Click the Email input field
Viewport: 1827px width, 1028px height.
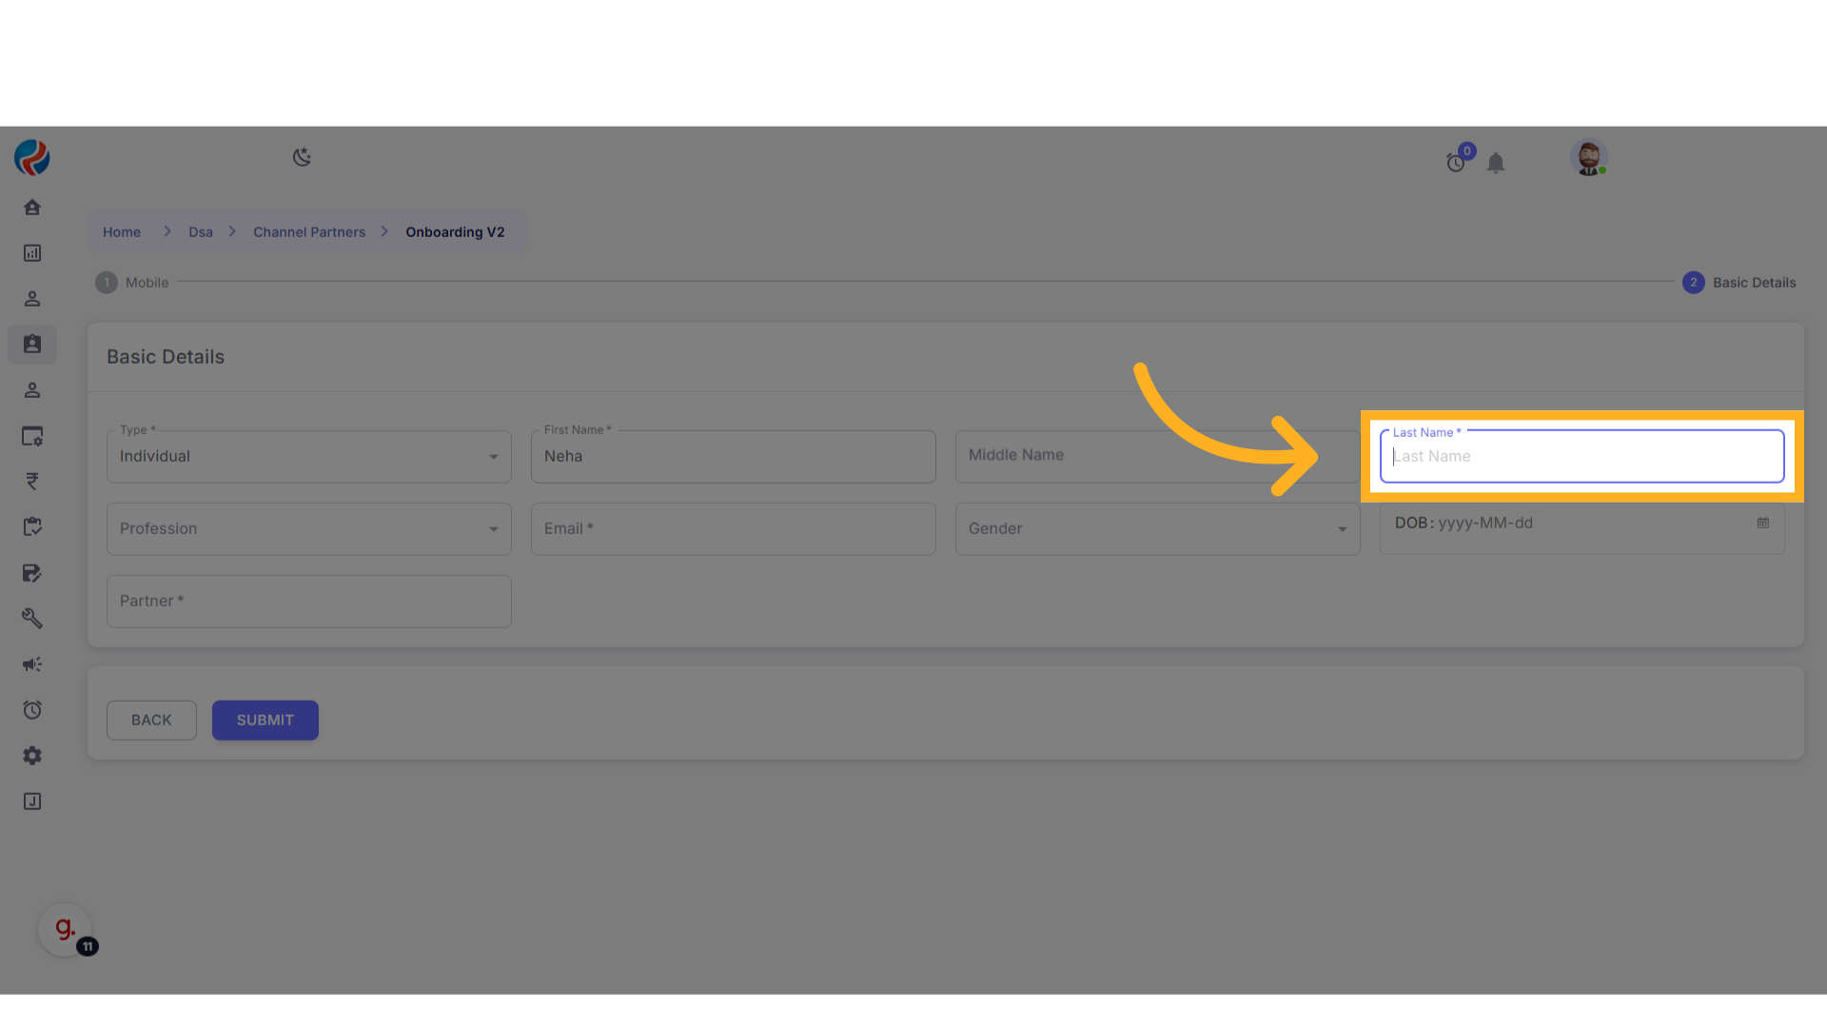pos(733,529)
